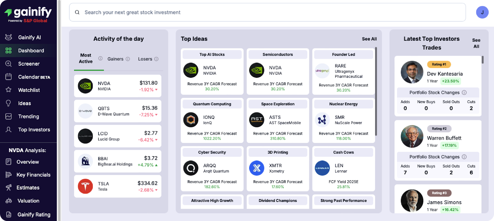The height and width of the screenshot is (221, 494).
Task: Click the Most Active info icon
Action: pos(100,58)
